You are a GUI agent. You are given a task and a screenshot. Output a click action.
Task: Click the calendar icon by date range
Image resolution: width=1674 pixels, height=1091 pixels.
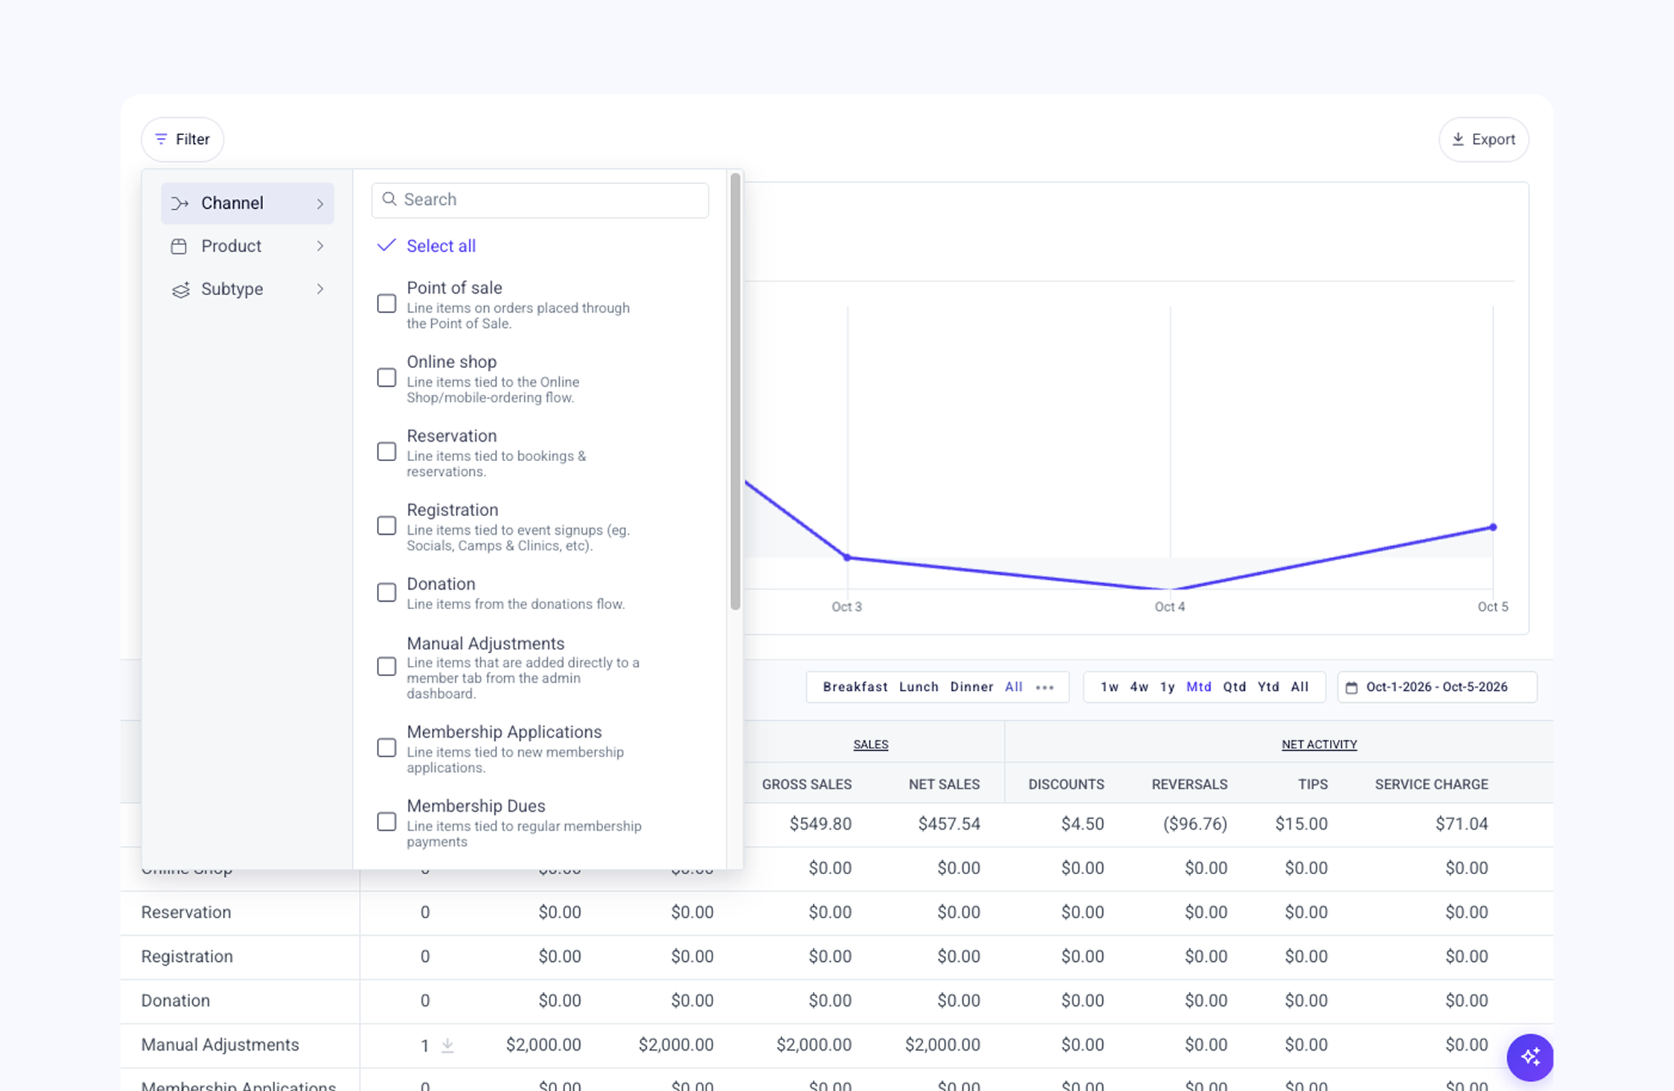click(1351, 687)
